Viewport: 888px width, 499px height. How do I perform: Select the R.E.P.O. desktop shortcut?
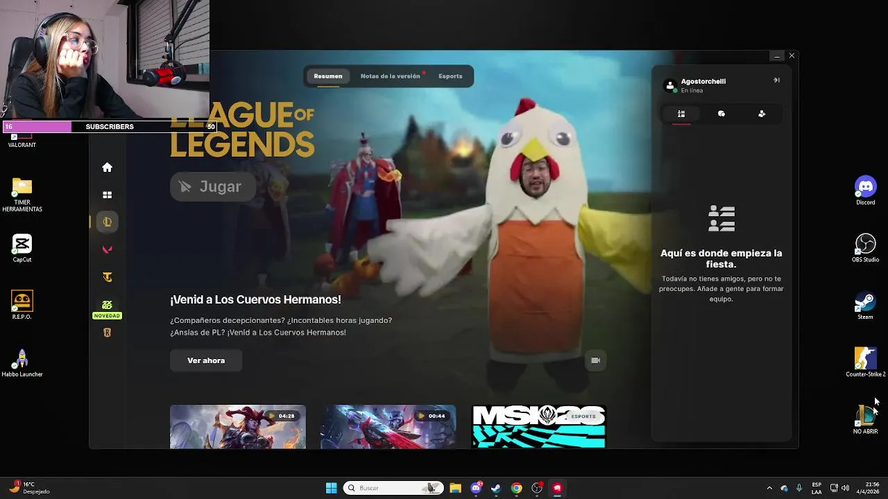point(22,306)
